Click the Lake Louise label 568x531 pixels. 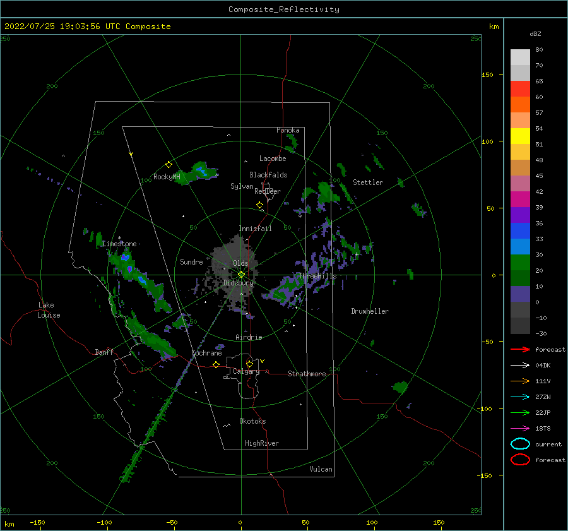pos(49,310)
